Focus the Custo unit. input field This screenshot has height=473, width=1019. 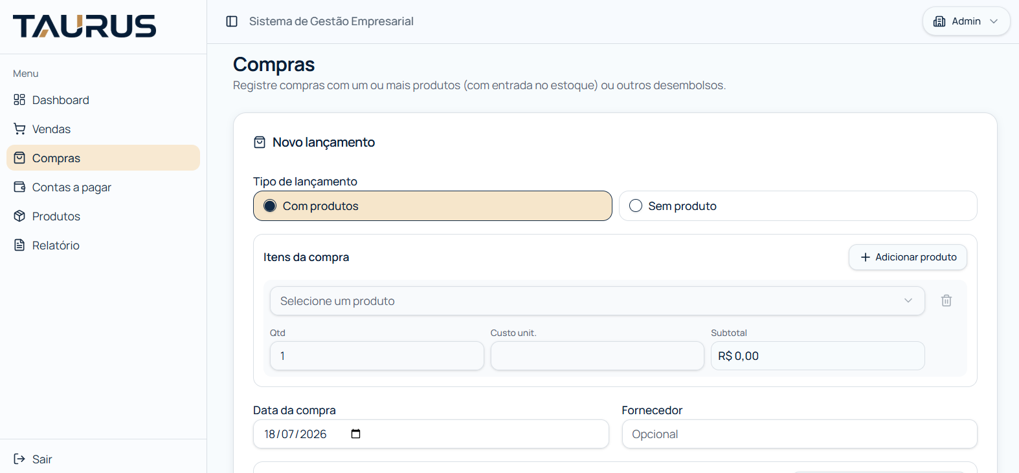597,355
